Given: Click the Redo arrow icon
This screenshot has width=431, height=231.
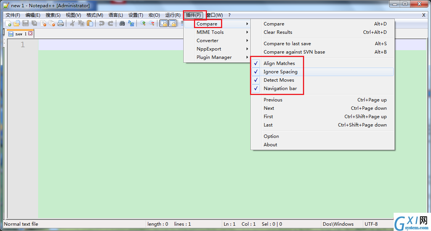Looking at the screenshot, I should tap(111, 24).
